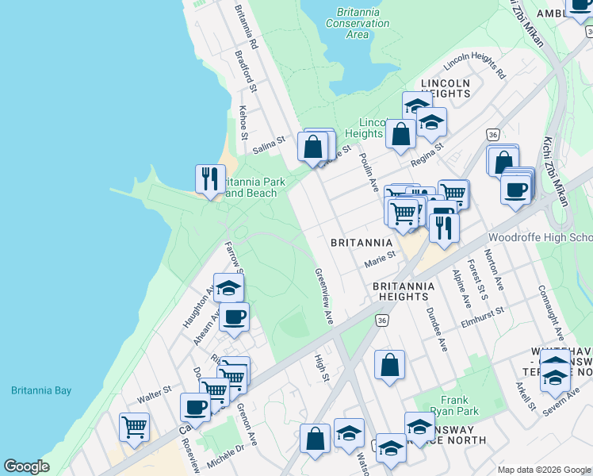Select the school marker left of Watson St
593x476 pixels.
tap(349, 434)
